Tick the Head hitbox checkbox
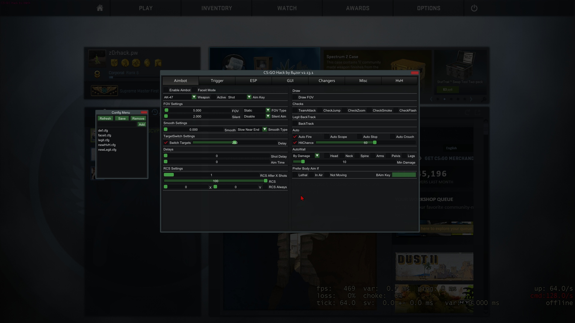 327,156
